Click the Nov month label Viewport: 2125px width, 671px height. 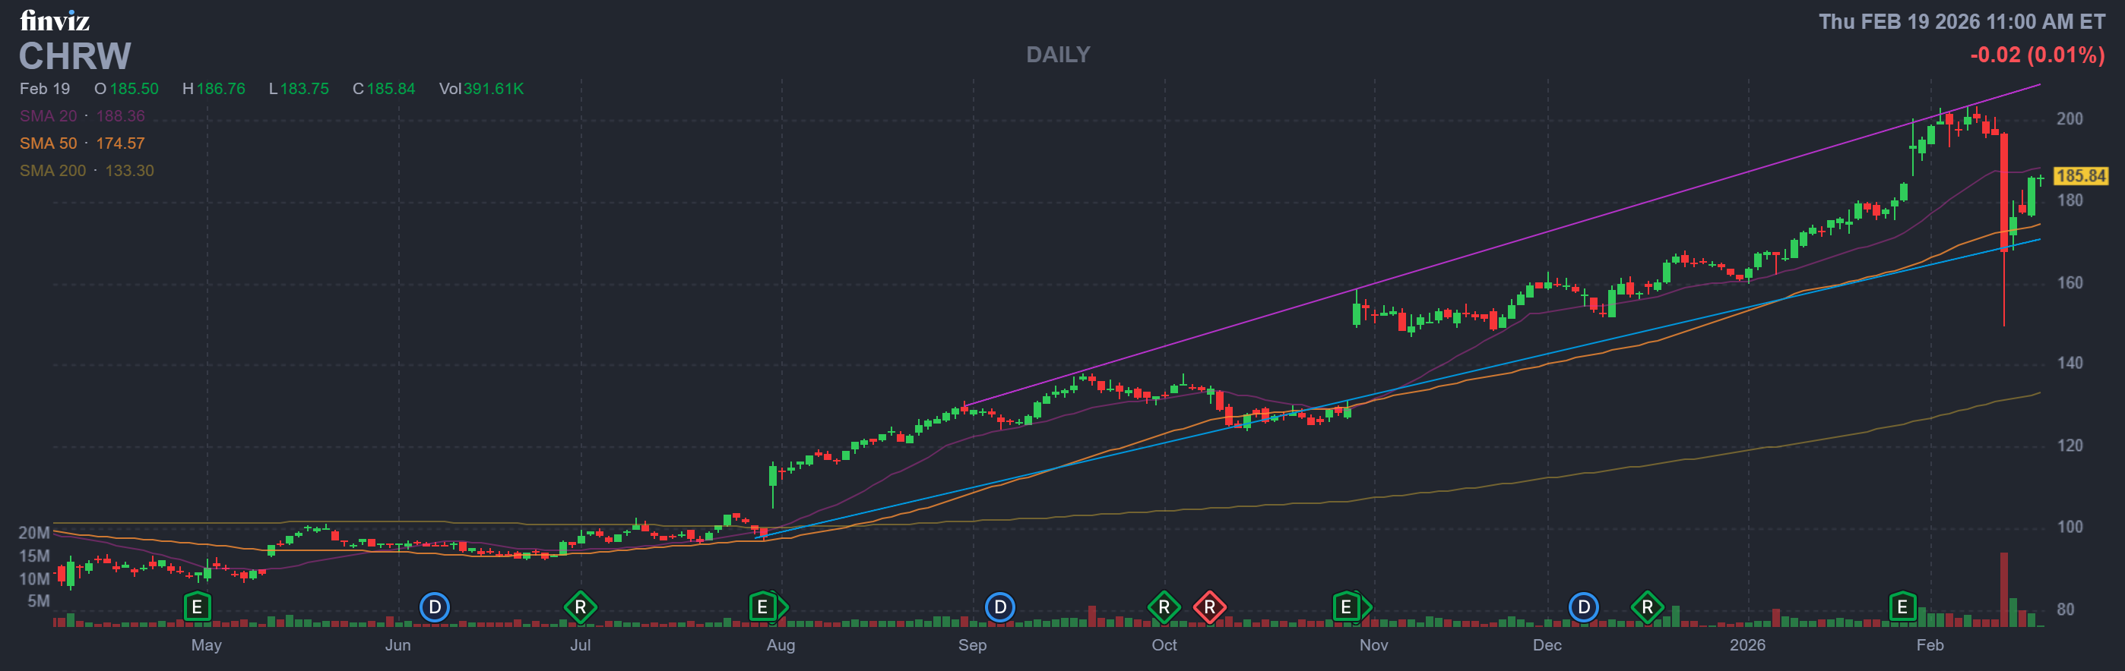coord(1373,644)
